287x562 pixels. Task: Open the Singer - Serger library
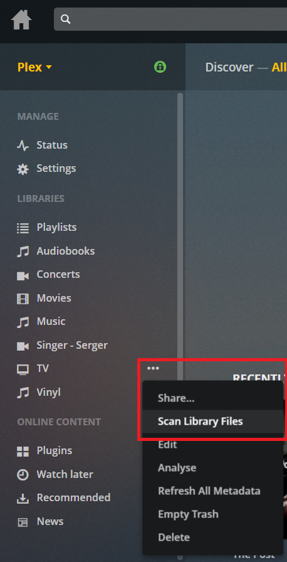point(72,346)
